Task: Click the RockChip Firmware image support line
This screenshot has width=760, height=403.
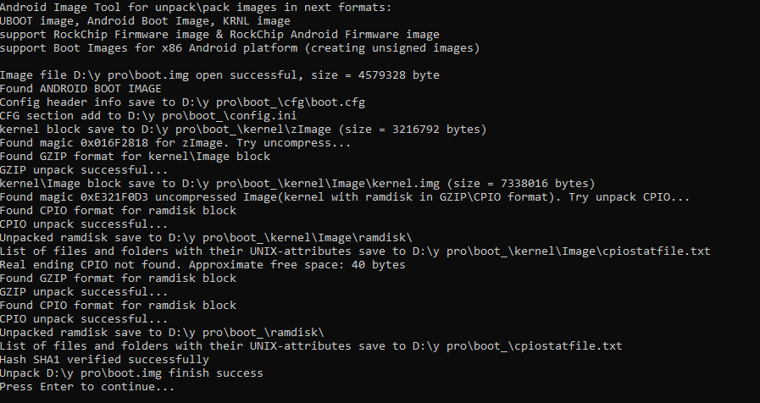Action: click(219, 34)
